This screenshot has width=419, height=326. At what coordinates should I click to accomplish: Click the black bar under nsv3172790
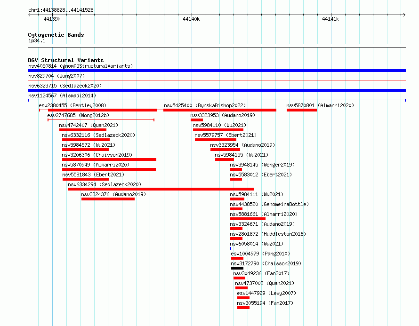(x=237, y=268)
